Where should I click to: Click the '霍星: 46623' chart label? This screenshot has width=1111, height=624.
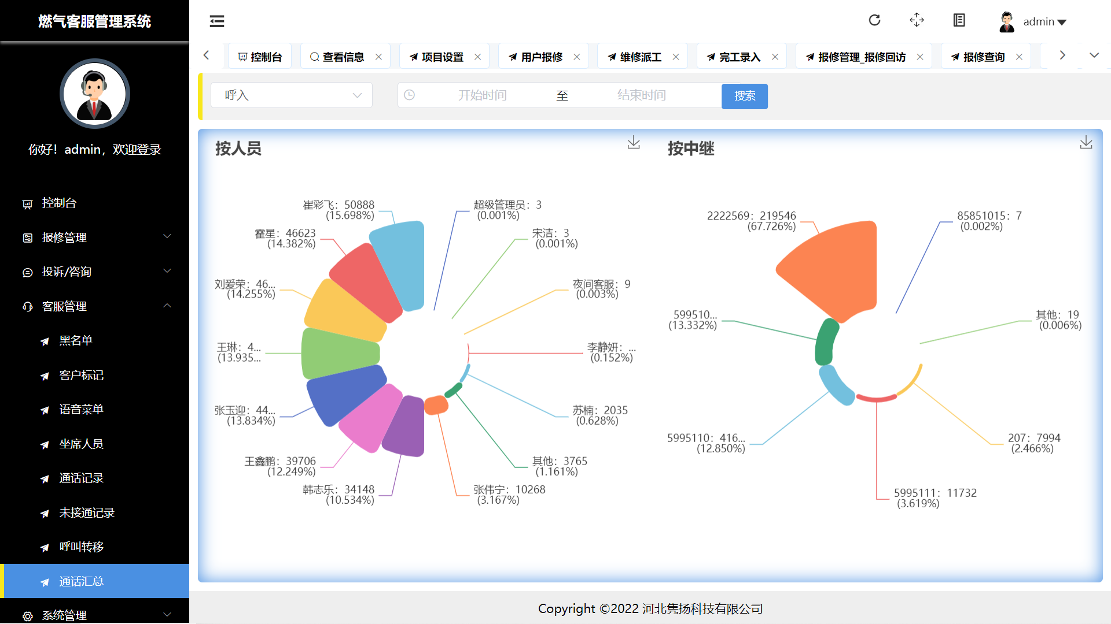tap(285, 239)
